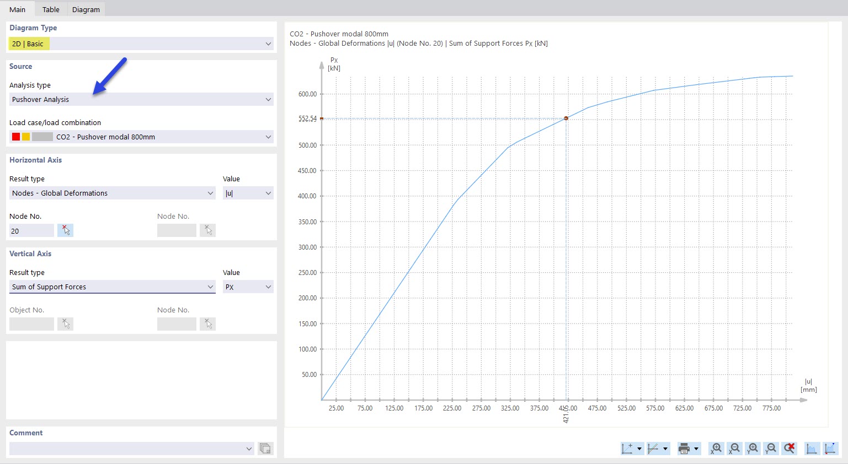
Task: Click the Px [kN] axis title
Action: [x=334, y=64]
